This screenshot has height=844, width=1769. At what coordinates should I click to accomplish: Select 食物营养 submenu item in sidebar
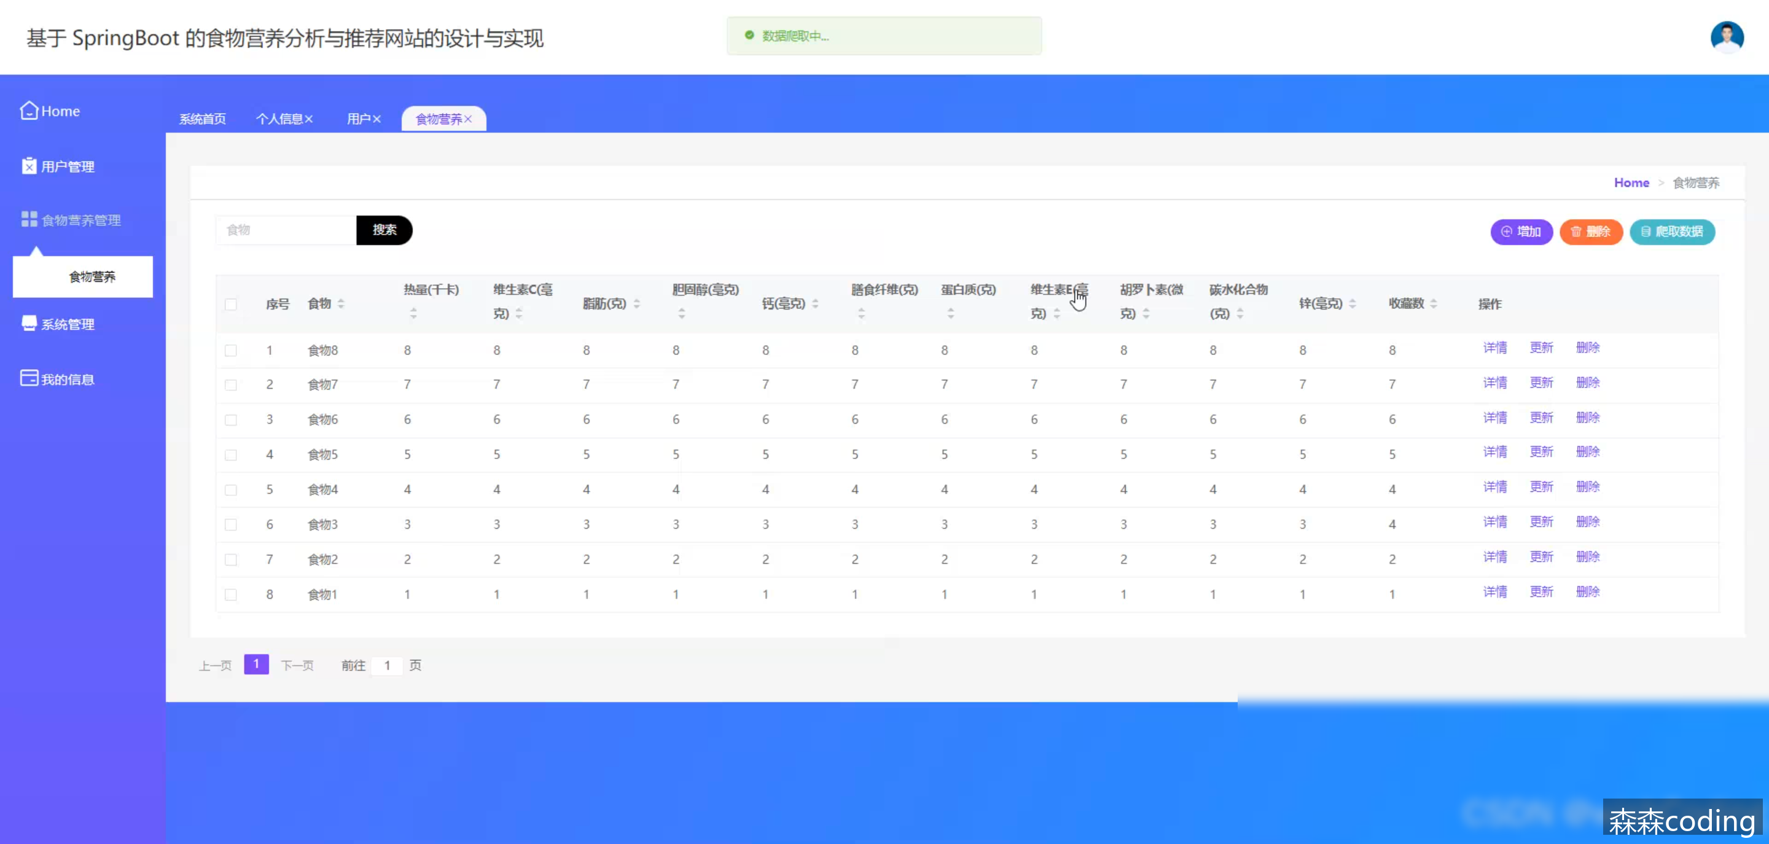tap(92, 277)
